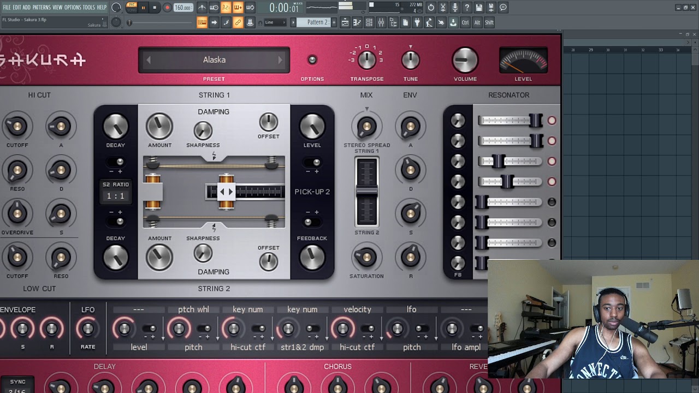
Task: Open the str1&2 dmp modulation destination dropdown
Action: (302, 347)
